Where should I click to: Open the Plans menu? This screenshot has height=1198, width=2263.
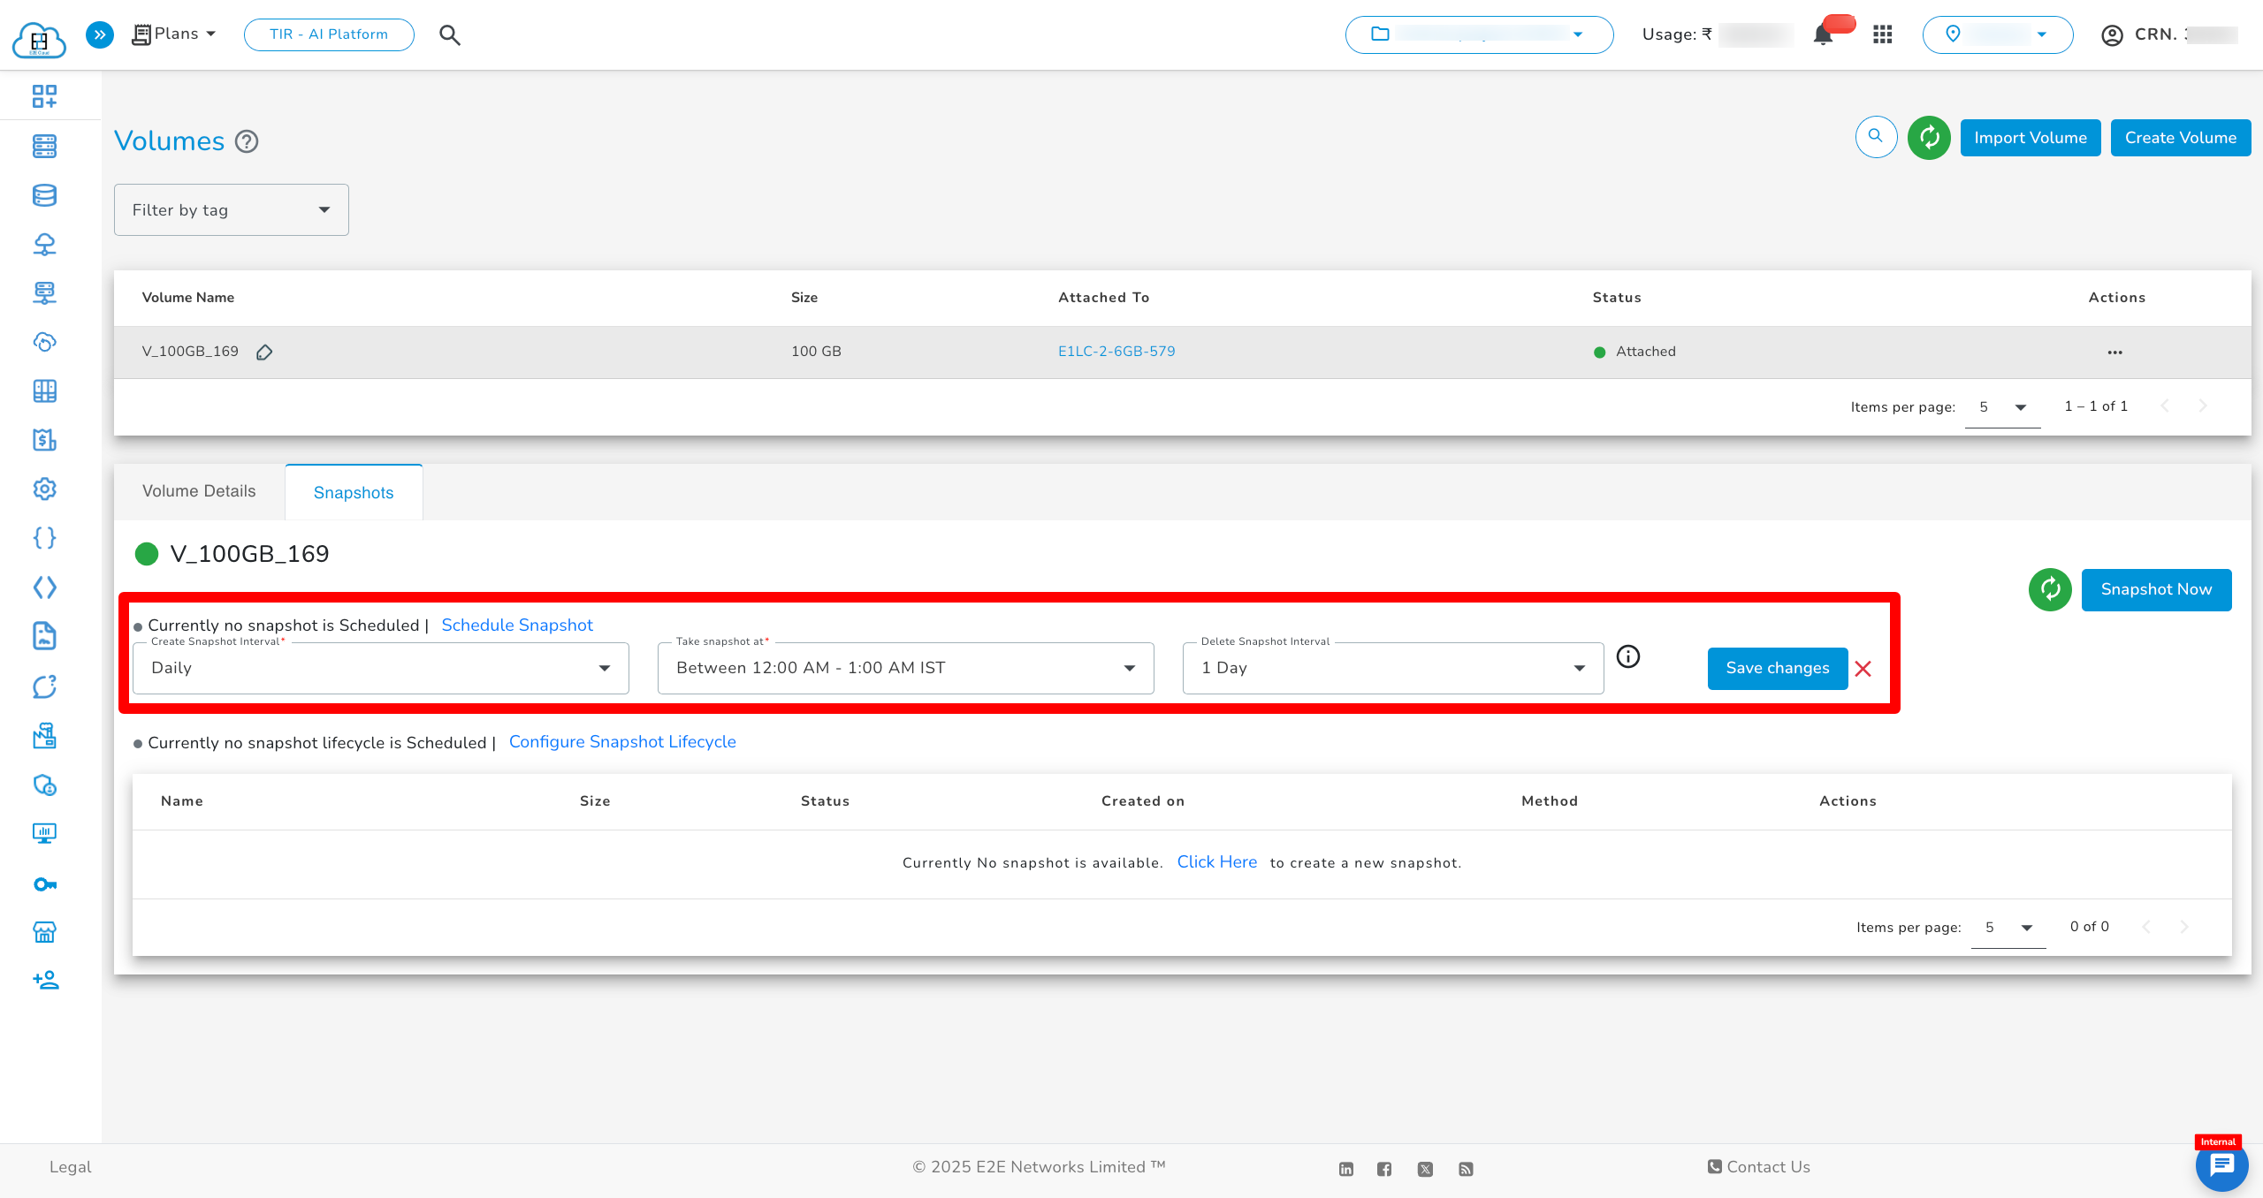(x=174, y=34)
